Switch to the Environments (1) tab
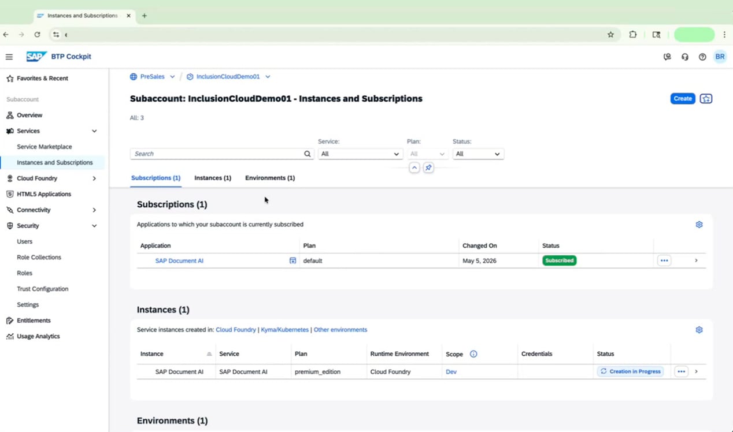 pyautogui.click(x=270, y=178)
